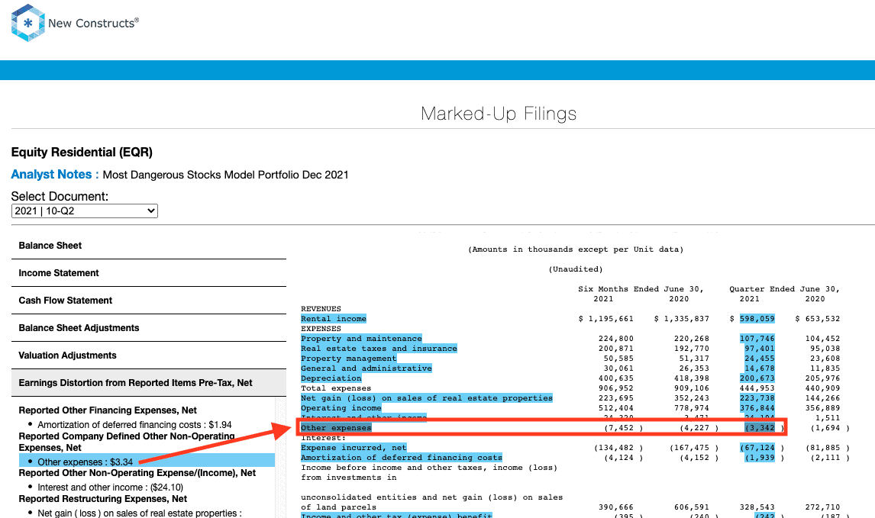Click highlighted 'Property management' label
Screen dimensions: 875x518
click(348, 359)
